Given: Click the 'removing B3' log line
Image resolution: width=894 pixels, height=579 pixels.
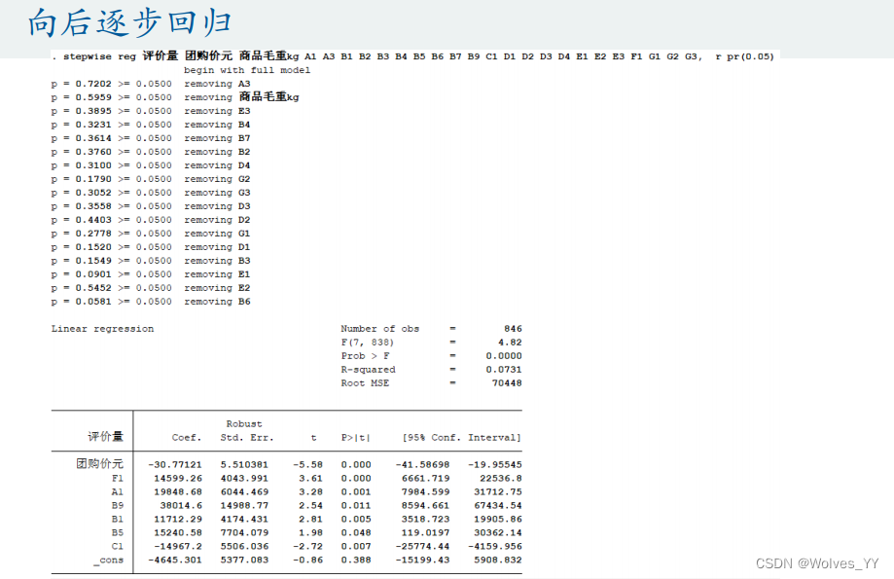Looking at the screenshot, I should tap(151, 261).
